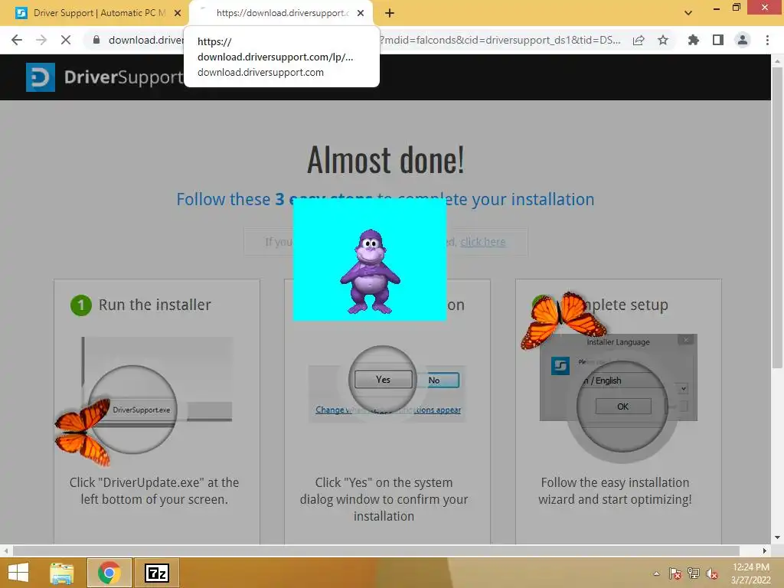
Task: Open the Chrome profile avatar
Action: pyautogui.click(x=743, y=40)
